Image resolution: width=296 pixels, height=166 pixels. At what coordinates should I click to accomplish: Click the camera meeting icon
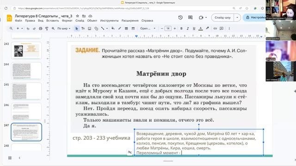pos(201,18)
